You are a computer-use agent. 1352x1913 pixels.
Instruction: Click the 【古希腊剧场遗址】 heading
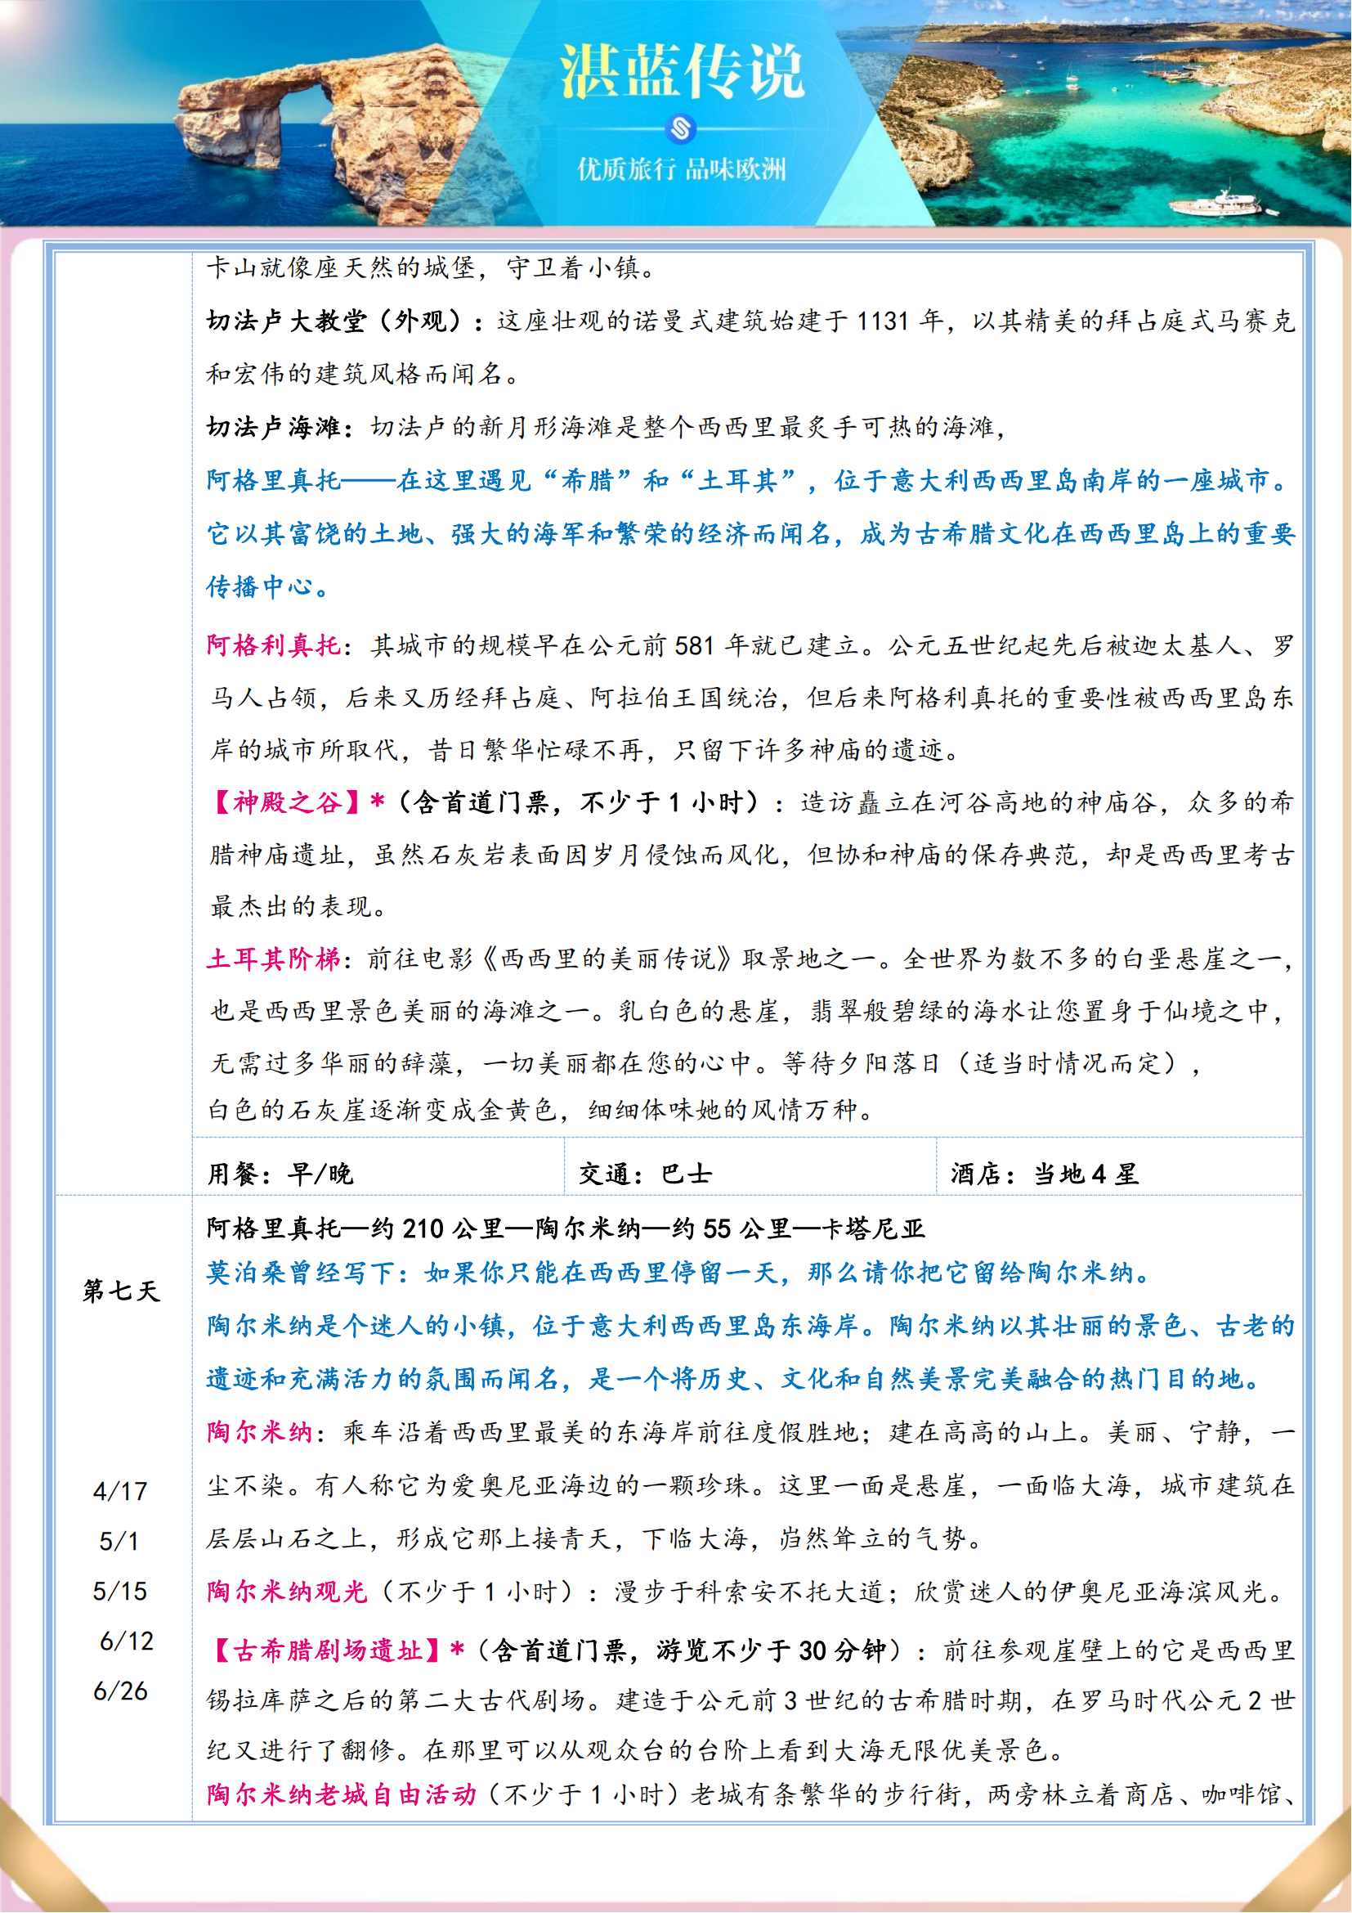pos(326,1650)
